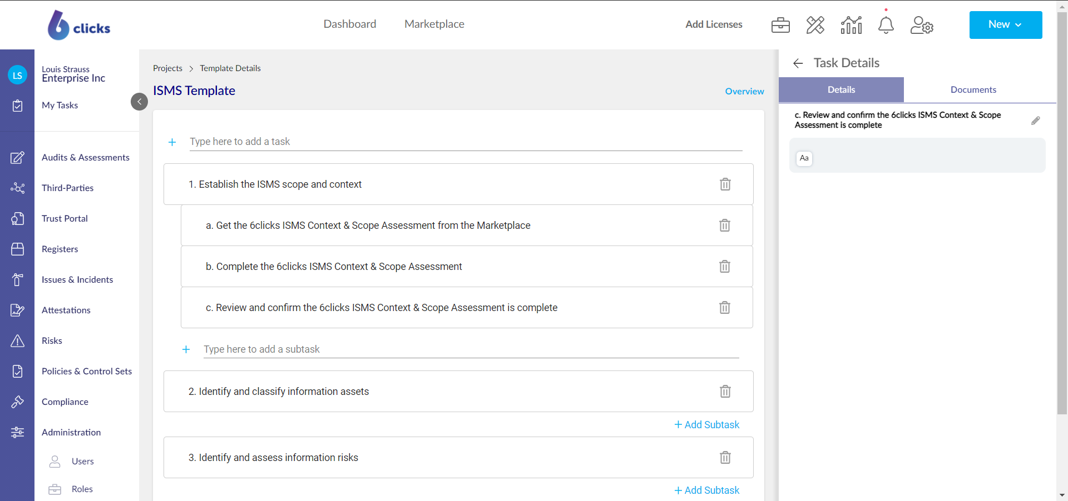
Task: Click Add Subtask under task 2
Action: click(x=707, y=425)
